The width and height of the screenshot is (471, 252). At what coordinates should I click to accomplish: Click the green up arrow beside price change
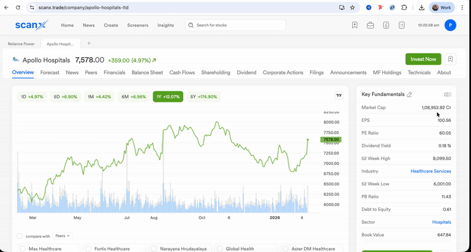click(x=154, y=61)
